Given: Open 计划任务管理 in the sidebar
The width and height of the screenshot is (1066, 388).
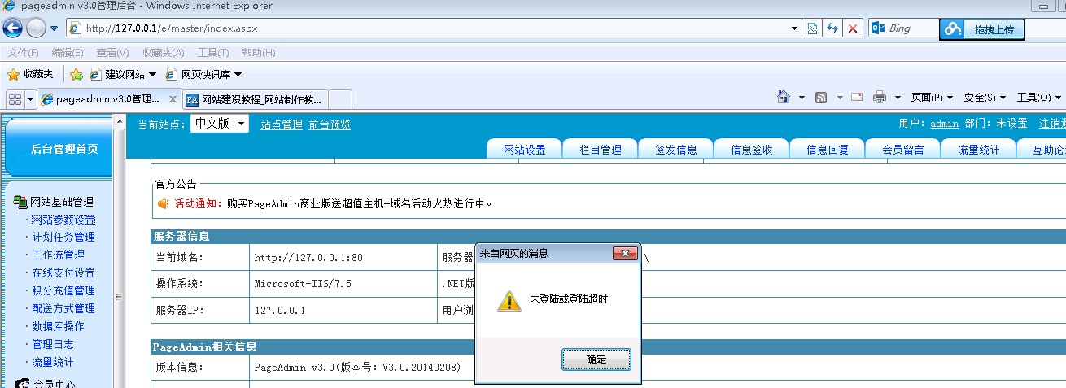Looking at the screenshot, I should point(63,238).
